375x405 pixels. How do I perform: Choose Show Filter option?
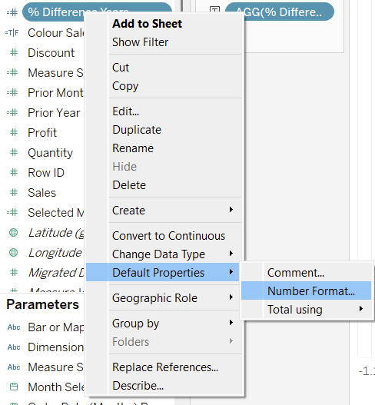tap(140, 42)
